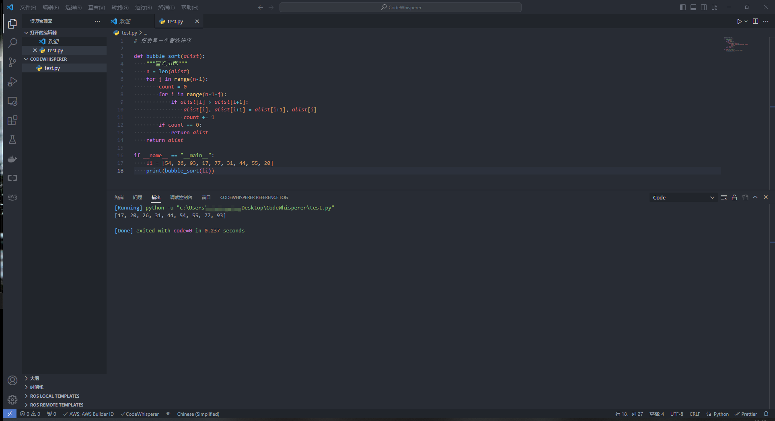The height and width of the screenshot is (421, 775).
Task: Clear the output panel
Action: (724, 197)
